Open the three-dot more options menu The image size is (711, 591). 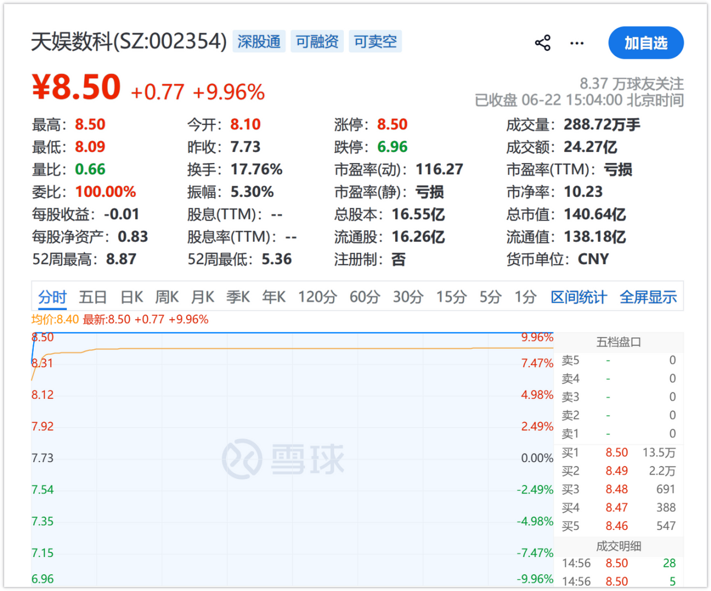coord(577,43)
